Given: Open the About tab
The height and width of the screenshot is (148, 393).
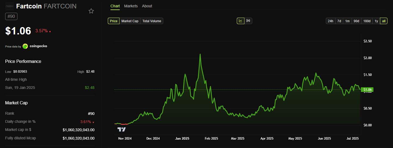Looking at the screenshot, I should tap(147, 6).
